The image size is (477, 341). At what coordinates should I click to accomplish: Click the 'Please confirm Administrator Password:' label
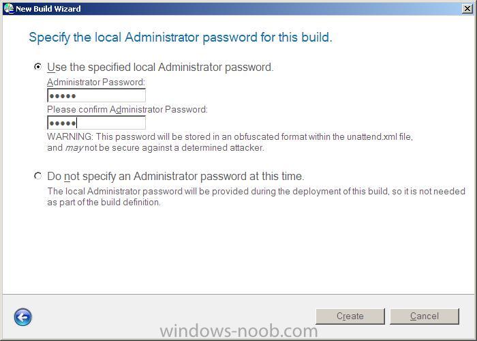click(127, 110)
